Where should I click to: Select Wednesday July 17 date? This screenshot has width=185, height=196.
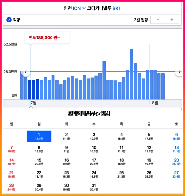(x=94, y=162)
